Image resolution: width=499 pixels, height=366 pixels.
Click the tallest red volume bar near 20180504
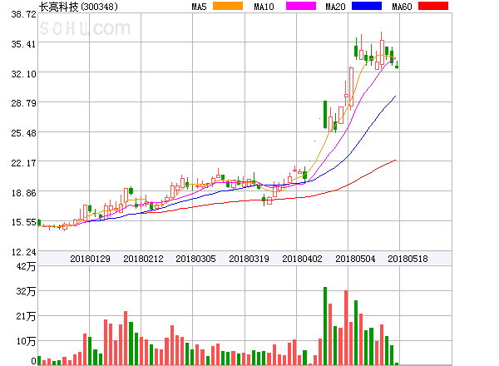pyautogui.click(x=346, y=328)
